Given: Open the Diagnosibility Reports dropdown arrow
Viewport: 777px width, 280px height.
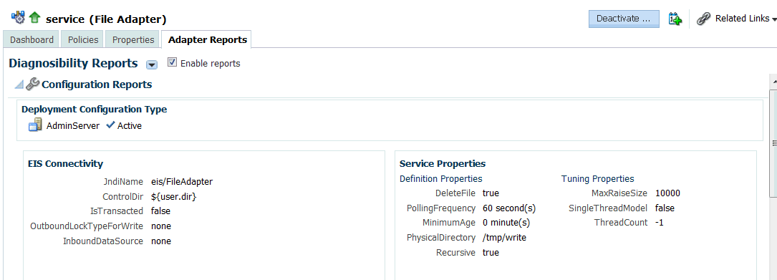Looking at the screenshot, I should click(152, 64).
